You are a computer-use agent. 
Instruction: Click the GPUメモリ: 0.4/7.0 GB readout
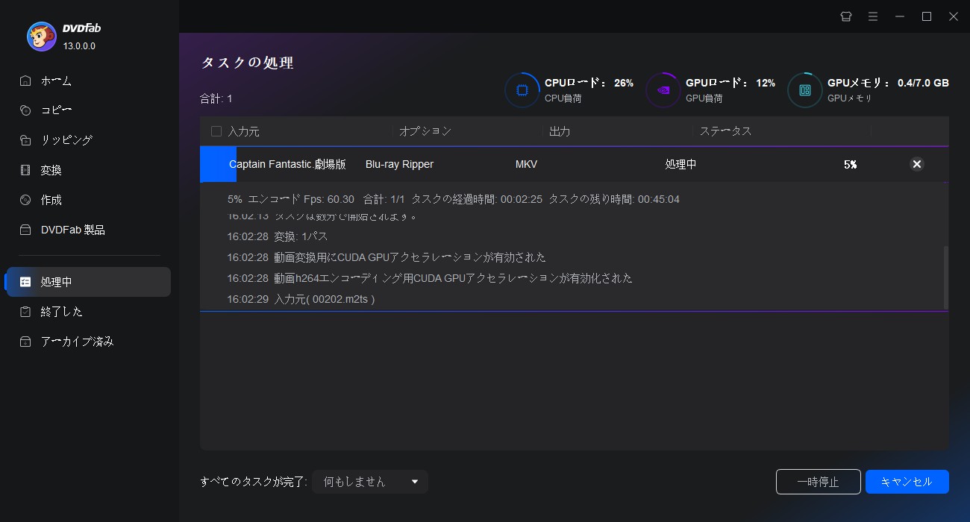pyautogui.click(x=888, y=83)
